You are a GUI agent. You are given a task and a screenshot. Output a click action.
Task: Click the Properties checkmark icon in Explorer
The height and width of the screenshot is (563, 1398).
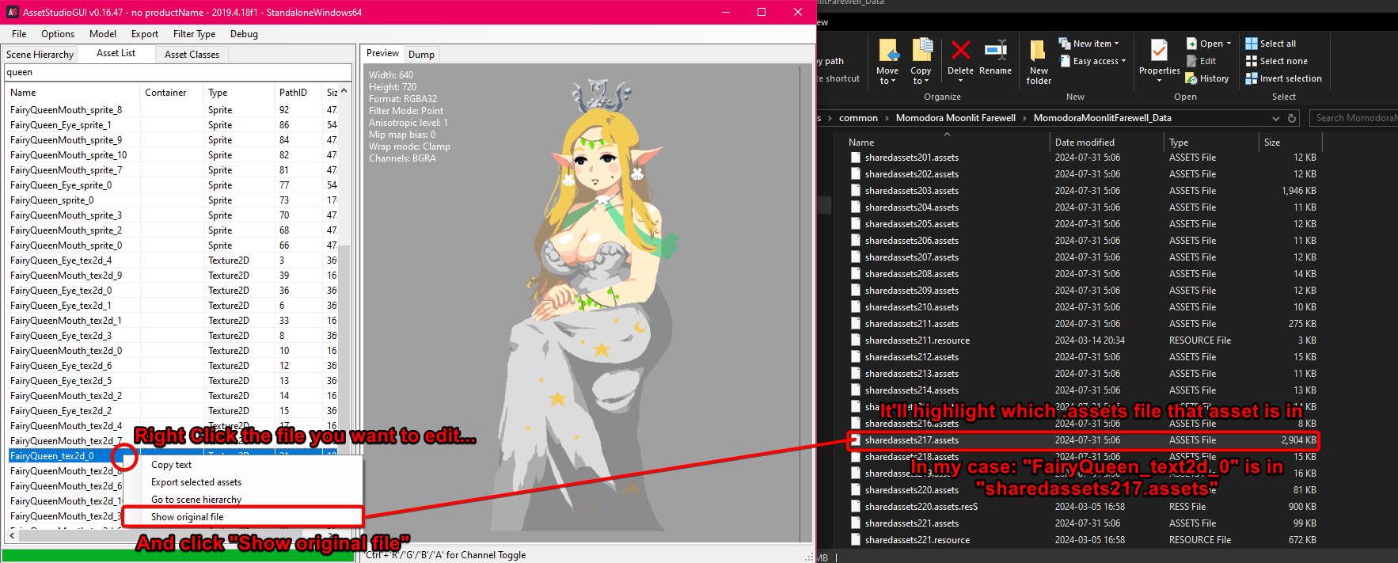coord(1159,50)
